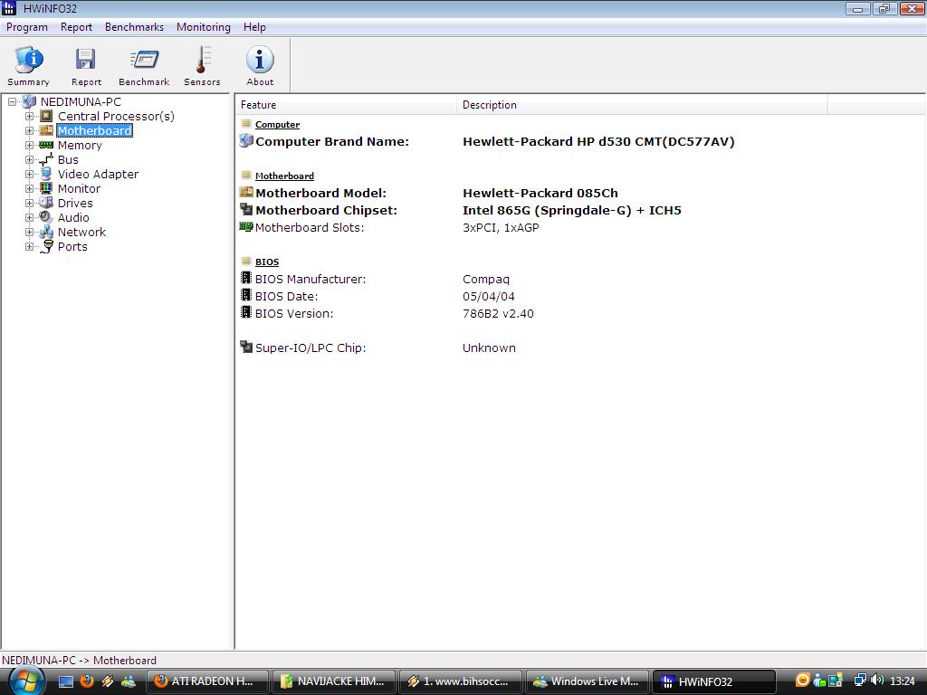
Task: Click icon beside Motherboard Chipset row
Action: 246,209
